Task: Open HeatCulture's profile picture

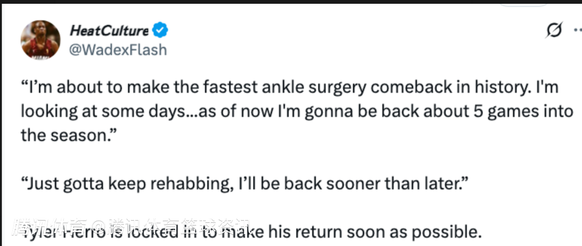Action: [x=40, y=40]
